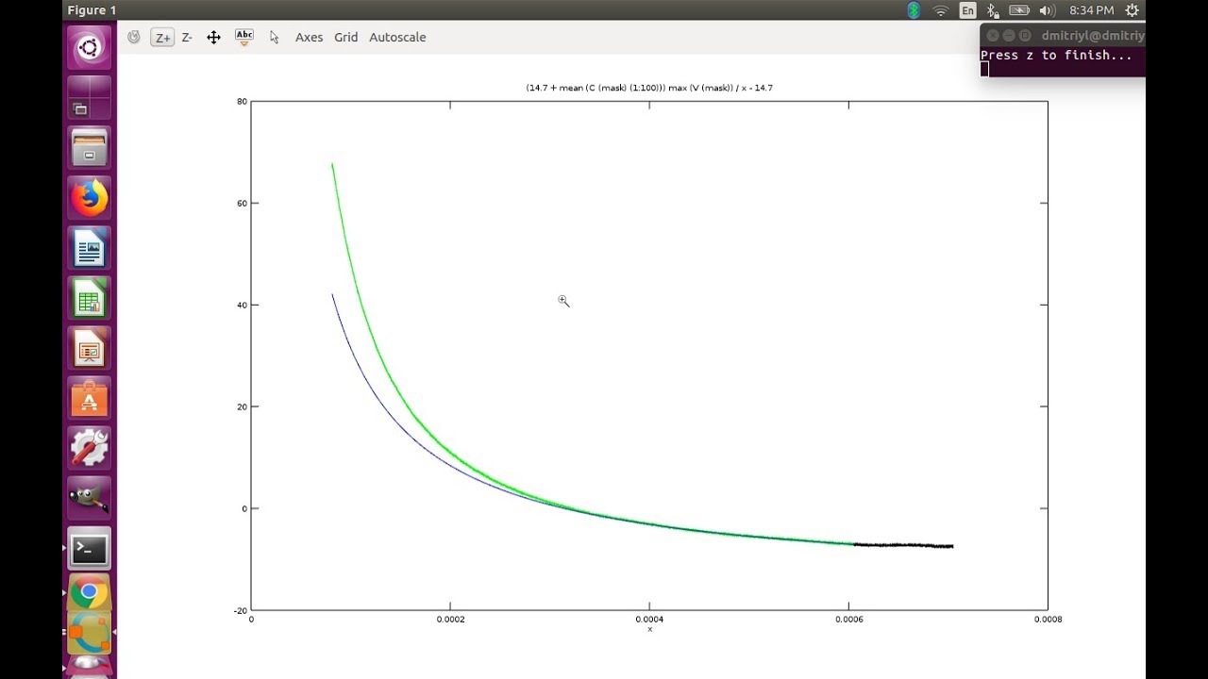Open the dock app with orange squares icon
Viewport: 1208px width, 679px height.
(x=90, y=634)
